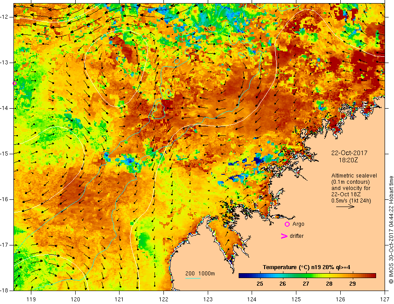Click the 'and velocity for' caption line
Viewport: 394px width, 304px height.
click(351, 188)
